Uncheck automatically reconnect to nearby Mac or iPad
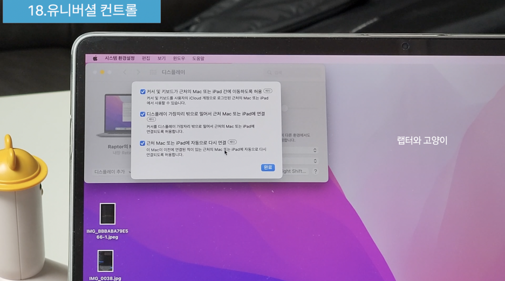505x281 pixels. (142, 143)
